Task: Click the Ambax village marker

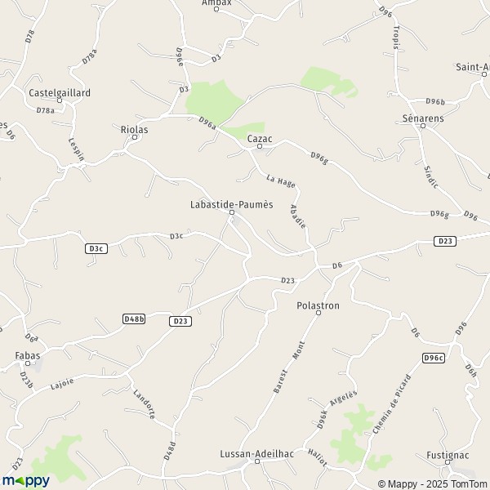Action: (216, 9)
